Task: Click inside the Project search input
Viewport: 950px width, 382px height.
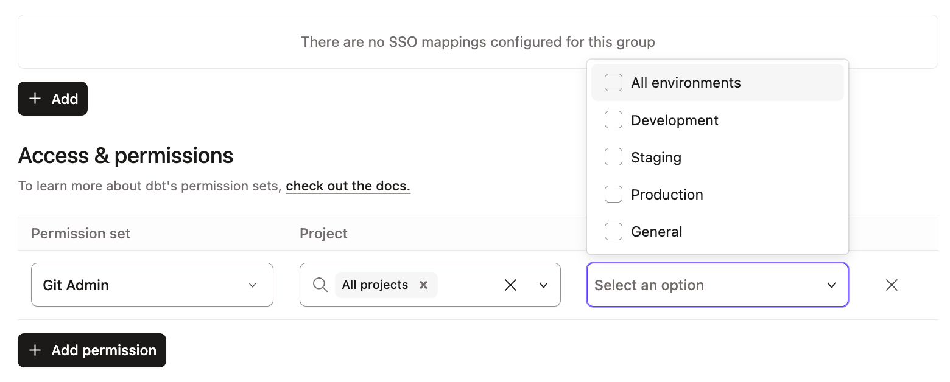Action: coord(469,285)
